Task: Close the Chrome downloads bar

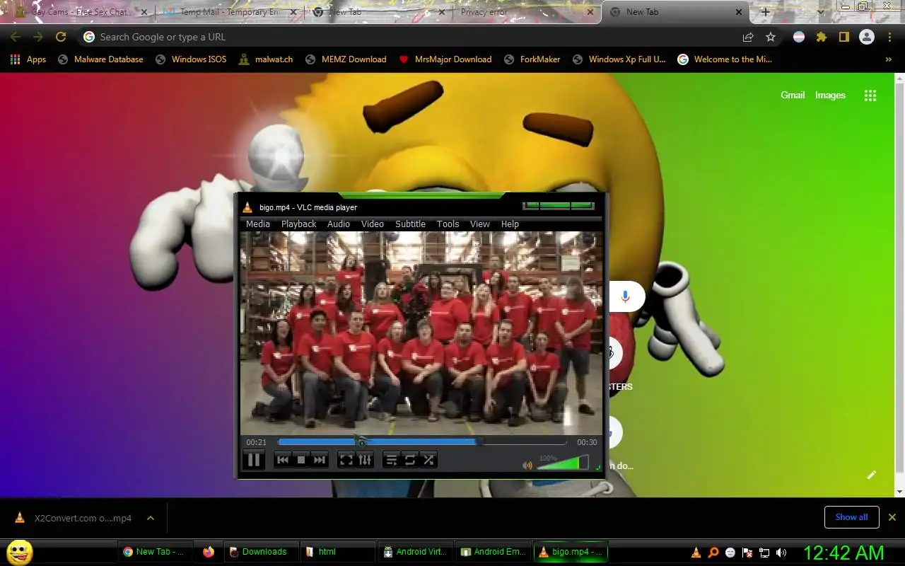Action: click(x=892, y=517)
